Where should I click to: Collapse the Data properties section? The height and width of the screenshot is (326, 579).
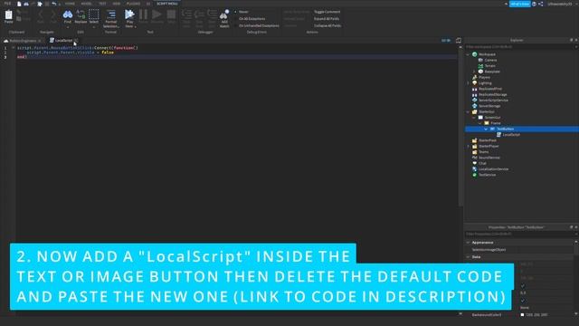coord(469,257)
